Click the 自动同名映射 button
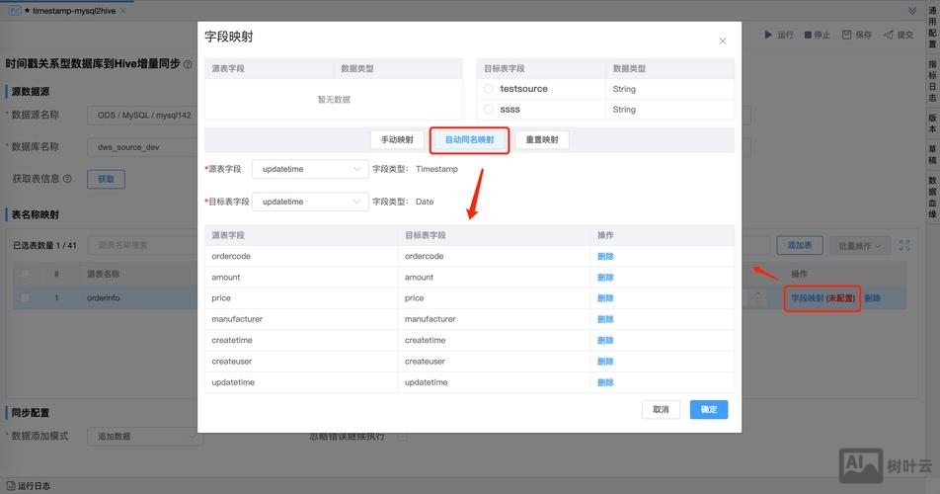This screenshot has width=940, height=494. (469, 139)
